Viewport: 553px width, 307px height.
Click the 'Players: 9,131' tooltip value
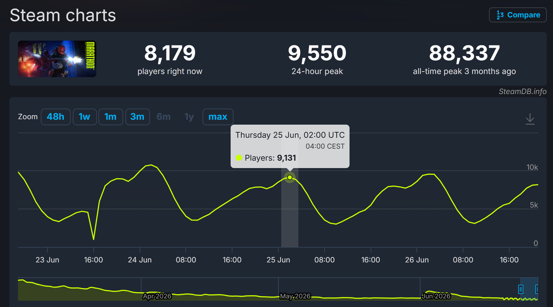pyautogui.click(x=270, y=158)
